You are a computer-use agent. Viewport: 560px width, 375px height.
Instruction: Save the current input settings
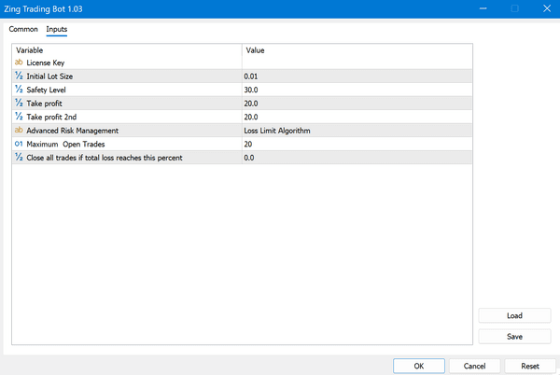[x=514, y=336]
